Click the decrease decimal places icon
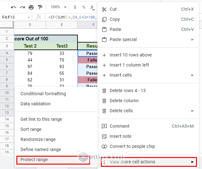This screenshot has height=169, width=202. click(92, 8)
